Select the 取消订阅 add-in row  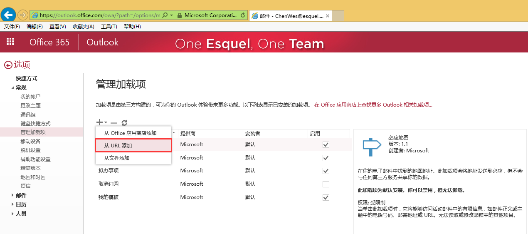[x=224, y=184]
